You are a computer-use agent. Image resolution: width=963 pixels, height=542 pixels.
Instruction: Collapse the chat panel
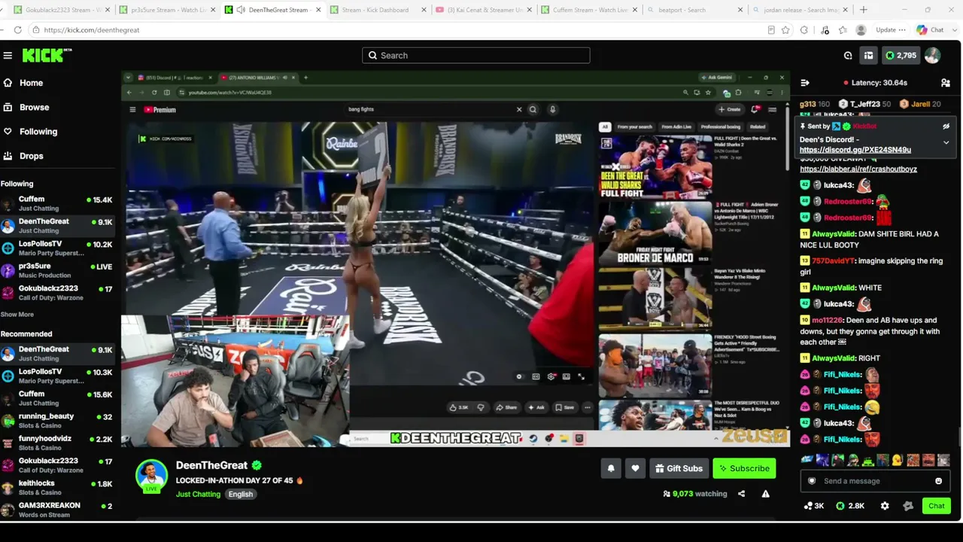[x=805, y=83]
